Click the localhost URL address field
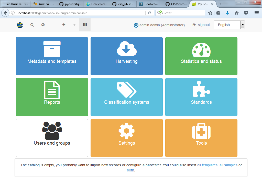 pyautogui.click(x=81, y=13)
